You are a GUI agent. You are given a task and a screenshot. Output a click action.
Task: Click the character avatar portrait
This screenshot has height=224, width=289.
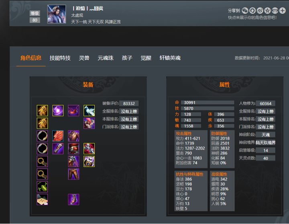(x=57, y=14)
